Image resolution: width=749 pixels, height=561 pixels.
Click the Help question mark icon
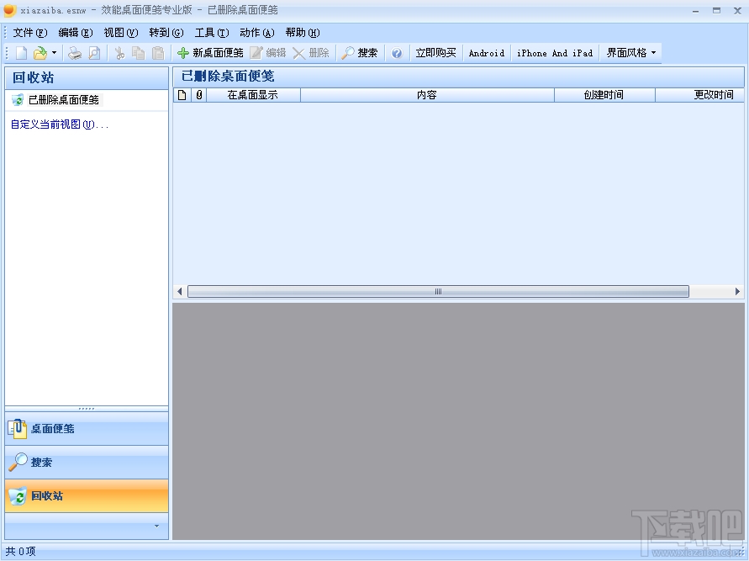(x=395, y=52)
